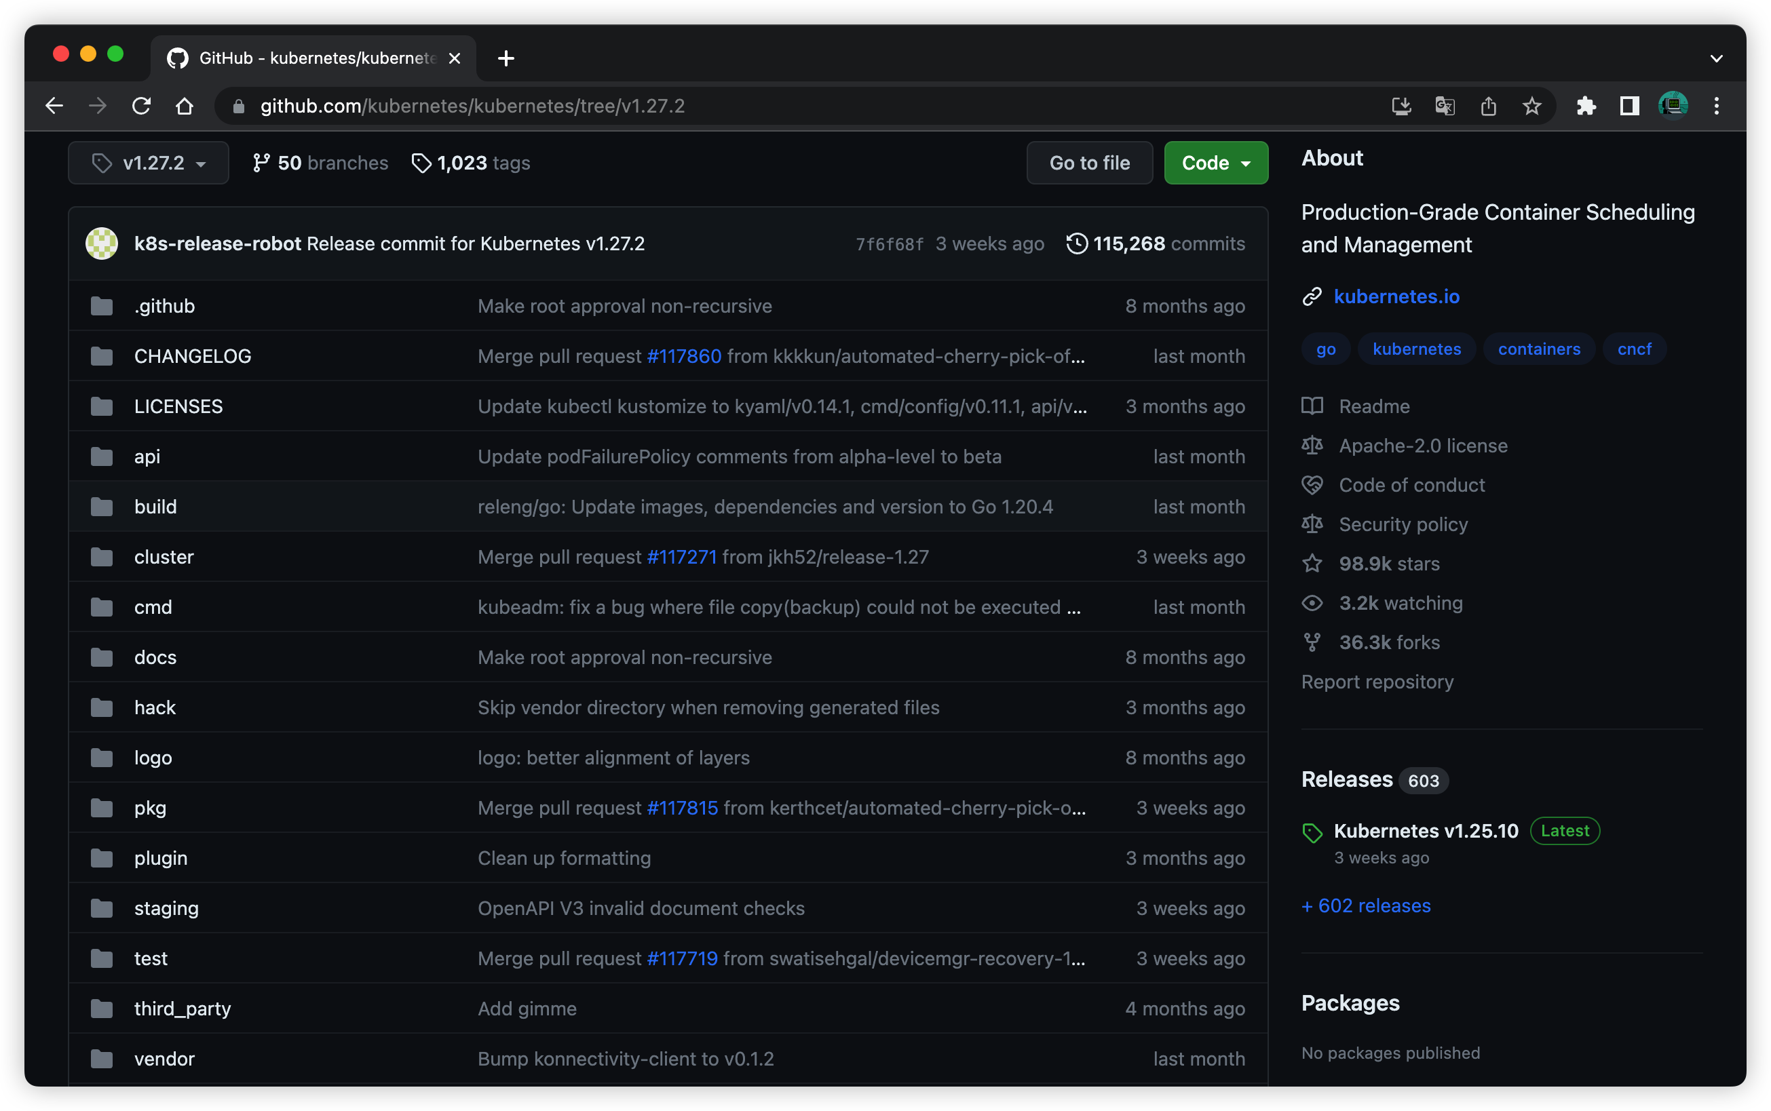Click the browser forward arrow

[x=98, y=106]
